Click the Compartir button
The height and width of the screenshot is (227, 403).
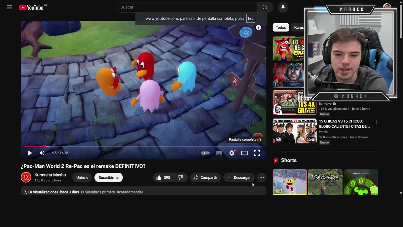pos(205,178)
